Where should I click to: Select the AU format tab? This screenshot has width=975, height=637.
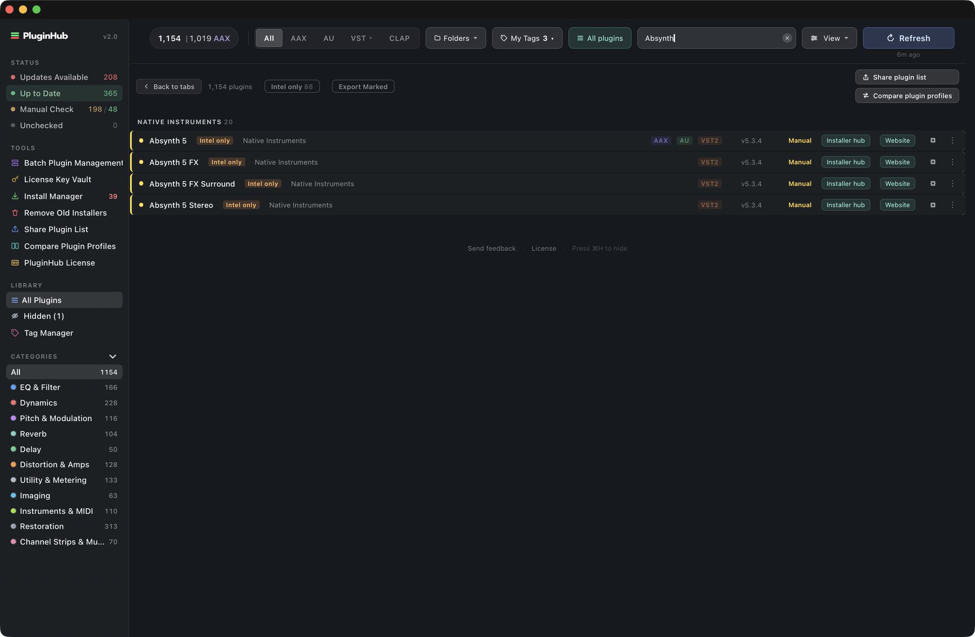tap(329, 38)
